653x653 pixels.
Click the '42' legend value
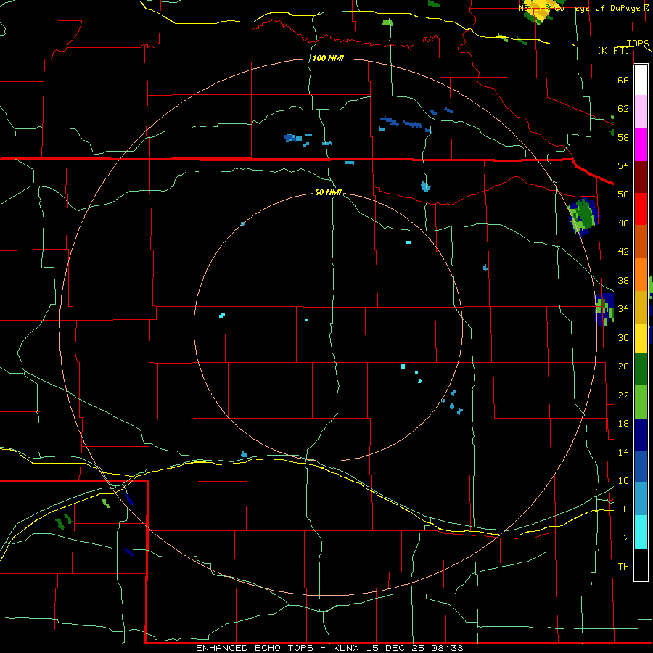click(x=623, y=252)
